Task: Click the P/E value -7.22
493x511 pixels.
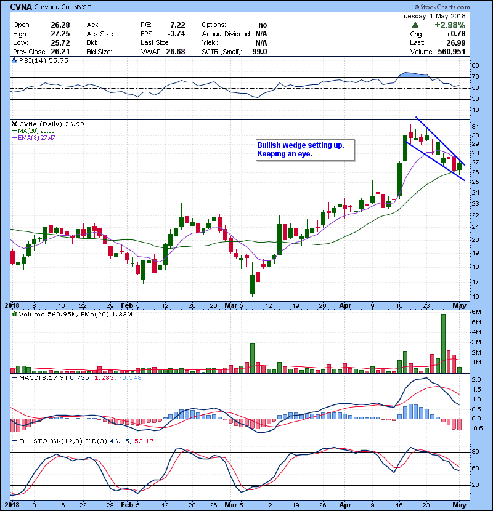Action: (x=176, y=25)
